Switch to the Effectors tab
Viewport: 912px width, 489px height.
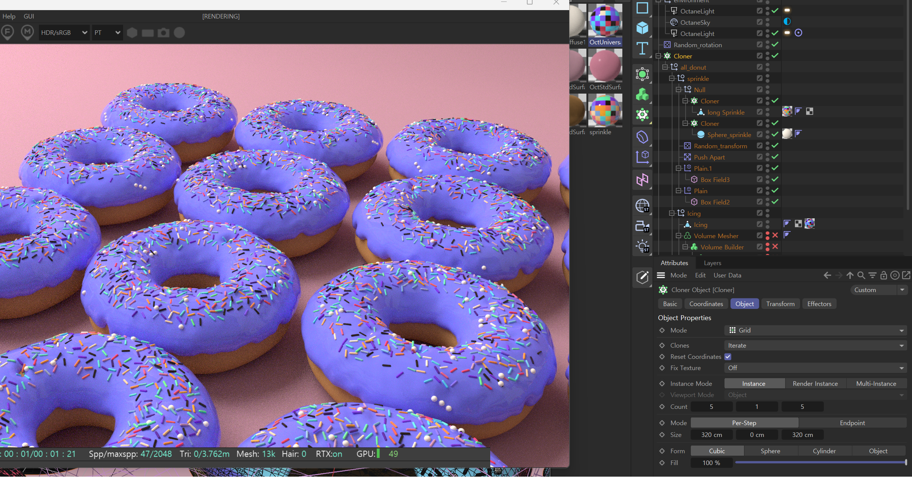click(819, 304)
